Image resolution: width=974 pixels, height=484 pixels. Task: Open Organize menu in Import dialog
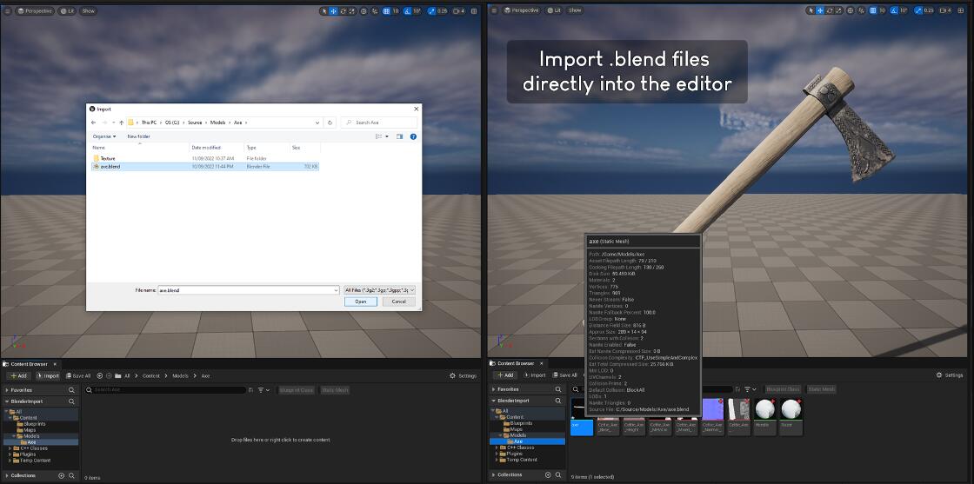[104, 136]
